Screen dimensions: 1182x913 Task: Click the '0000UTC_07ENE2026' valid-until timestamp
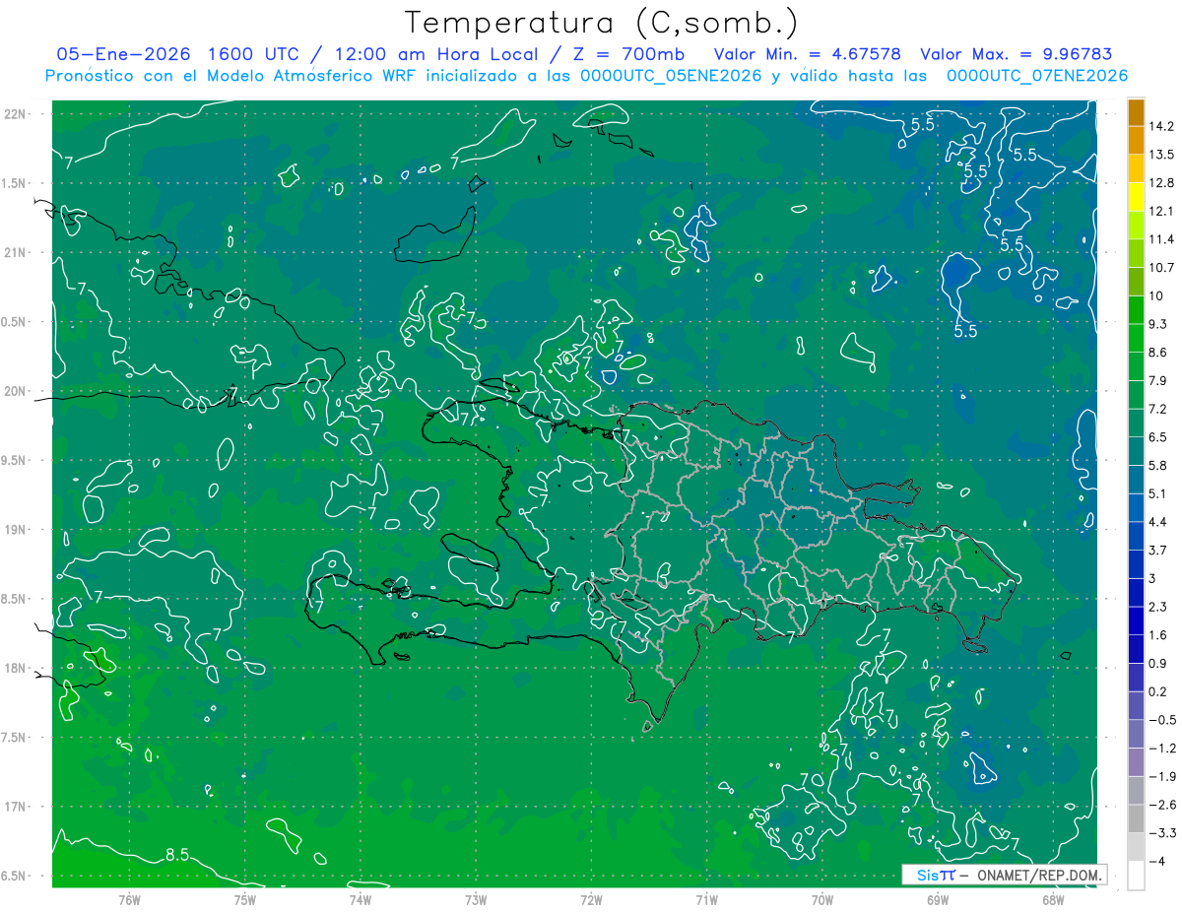pyautogui.click(x=1036, y=76)
